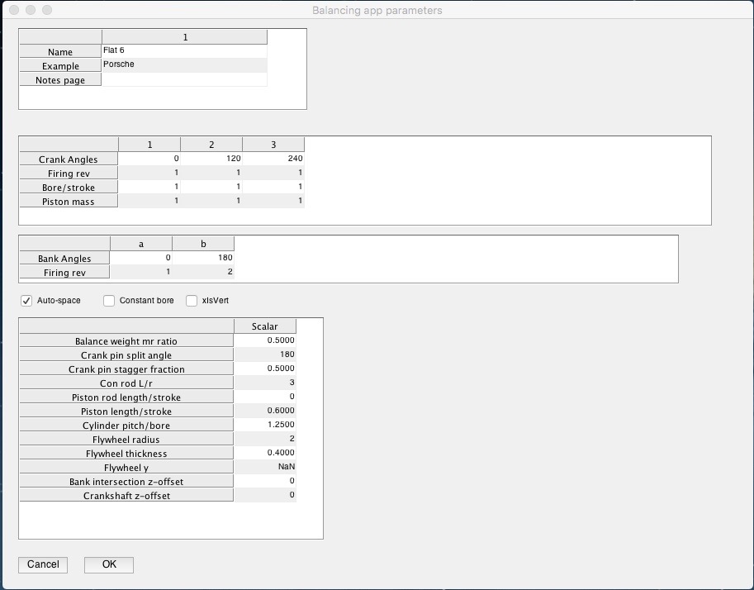Select column header b in bank table
This screenshot has height=590, width=754.
pos(203,244)
